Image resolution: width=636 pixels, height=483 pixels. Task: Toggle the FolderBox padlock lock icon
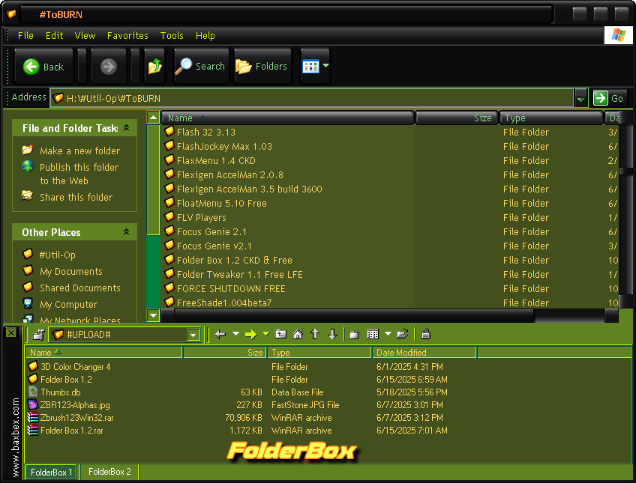point(425,333)
